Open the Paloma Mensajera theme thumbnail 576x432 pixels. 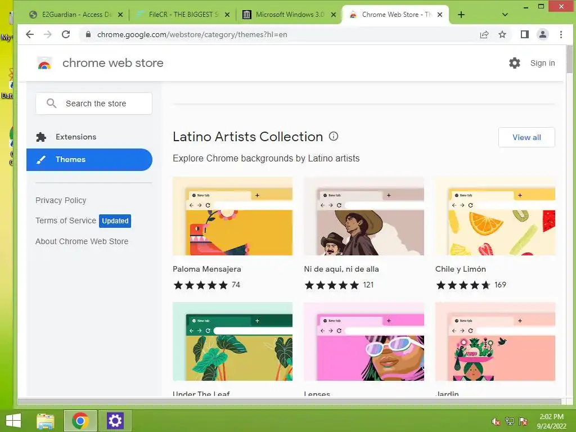pyautogui.click(x=232, y=217)
